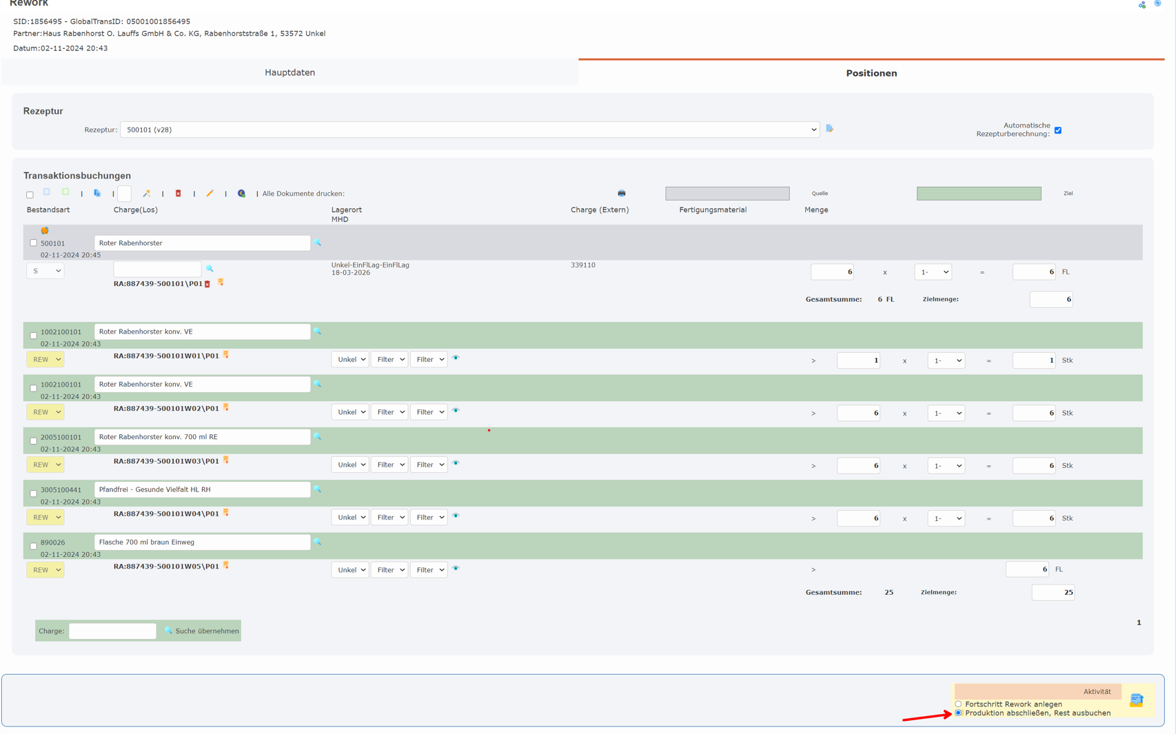The width and height of the screenshot is (1176, 734).
Task: Check the box for item 890026
Action: (x=33, y=547)
